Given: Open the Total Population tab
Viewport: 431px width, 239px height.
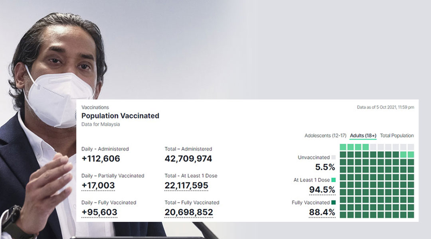Looking at the screenshot, I should click(397, 135).
